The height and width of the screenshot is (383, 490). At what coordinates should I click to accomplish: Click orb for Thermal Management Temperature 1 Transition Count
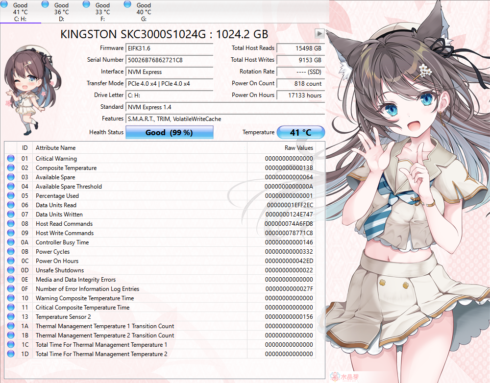point(11,326)
